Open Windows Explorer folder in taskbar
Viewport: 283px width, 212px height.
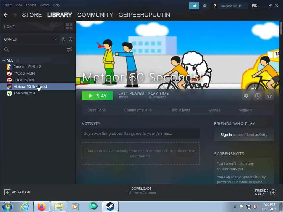(59, 206)
